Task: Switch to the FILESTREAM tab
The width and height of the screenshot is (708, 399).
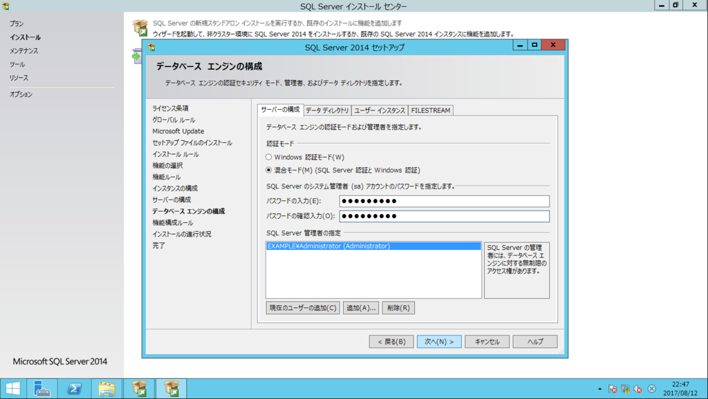Action: click(431, 109)
